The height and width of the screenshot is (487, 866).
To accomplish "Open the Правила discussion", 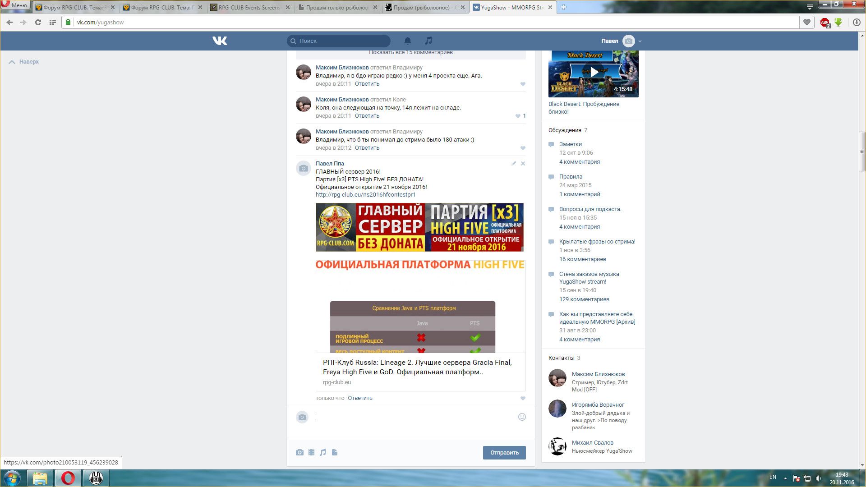I will coord(571,177).
